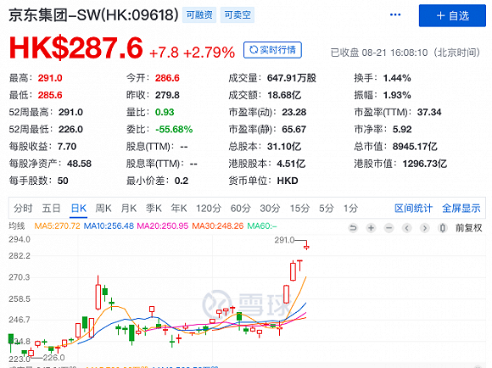
Task: Click 全屏显示 fullscreen link
Action: click(461, 209)
